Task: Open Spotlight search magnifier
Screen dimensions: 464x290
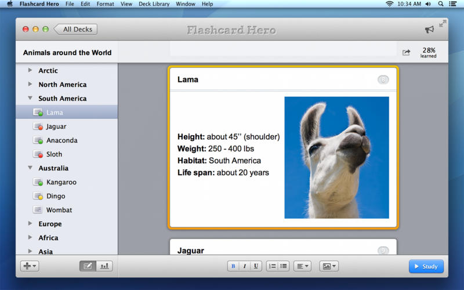Action: click(441, 4)
